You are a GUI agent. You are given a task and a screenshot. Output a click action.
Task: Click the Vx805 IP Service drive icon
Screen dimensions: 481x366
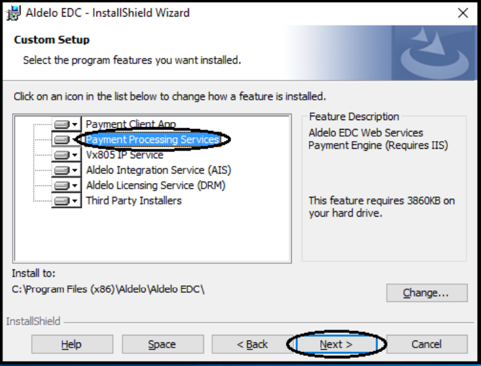[x=62, y=155]
